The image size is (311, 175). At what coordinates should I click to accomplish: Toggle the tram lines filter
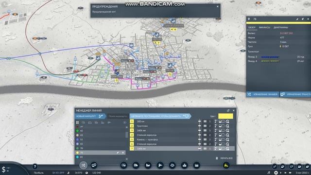click(x=90, y=122)
